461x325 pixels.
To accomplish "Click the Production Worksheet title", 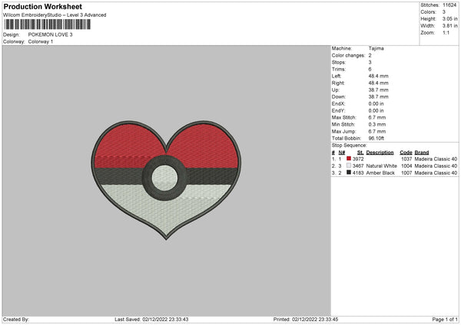I will (42, 6).
